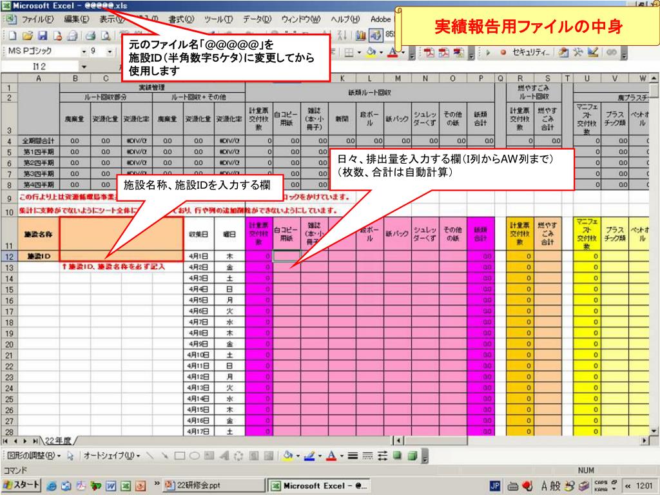Image resolution: width=660 pixels, height=495 pixels.
Task: Click the second Adobe PDF toolbar icon
Action: 444,53
